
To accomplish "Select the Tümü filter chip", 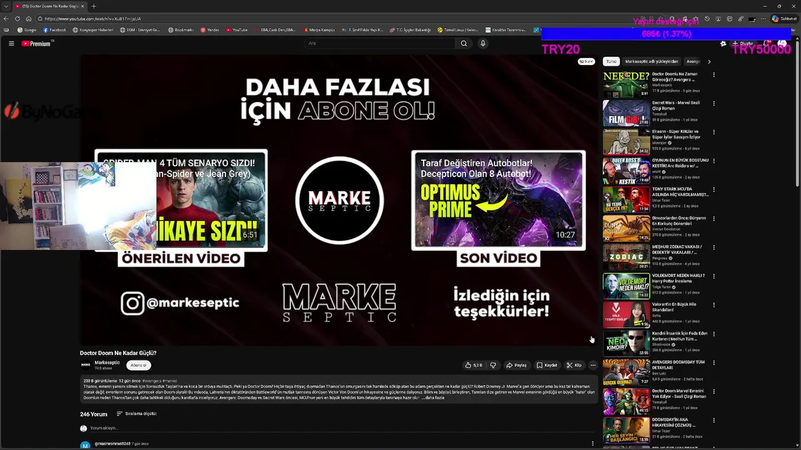I will point(611,61).
